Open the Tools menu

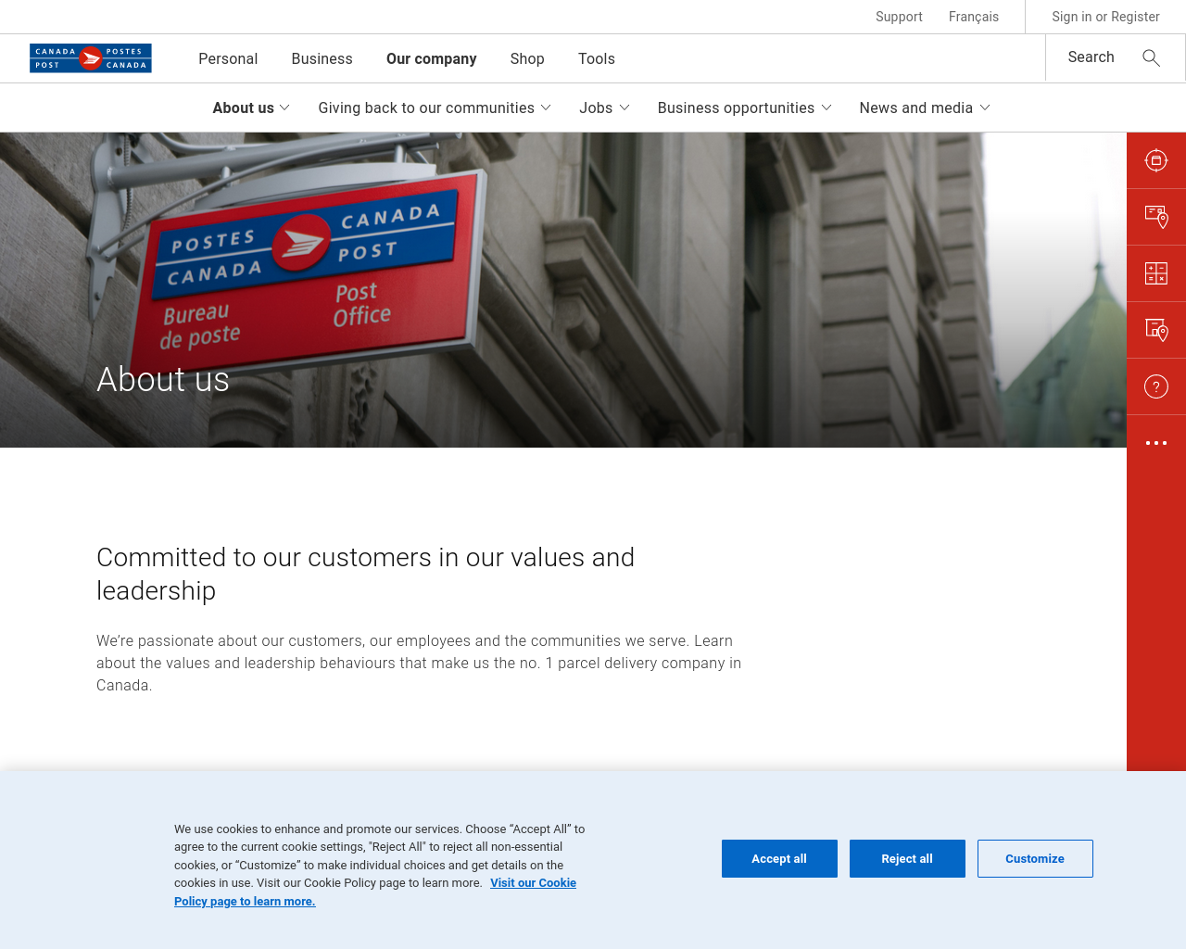(597, 58)
